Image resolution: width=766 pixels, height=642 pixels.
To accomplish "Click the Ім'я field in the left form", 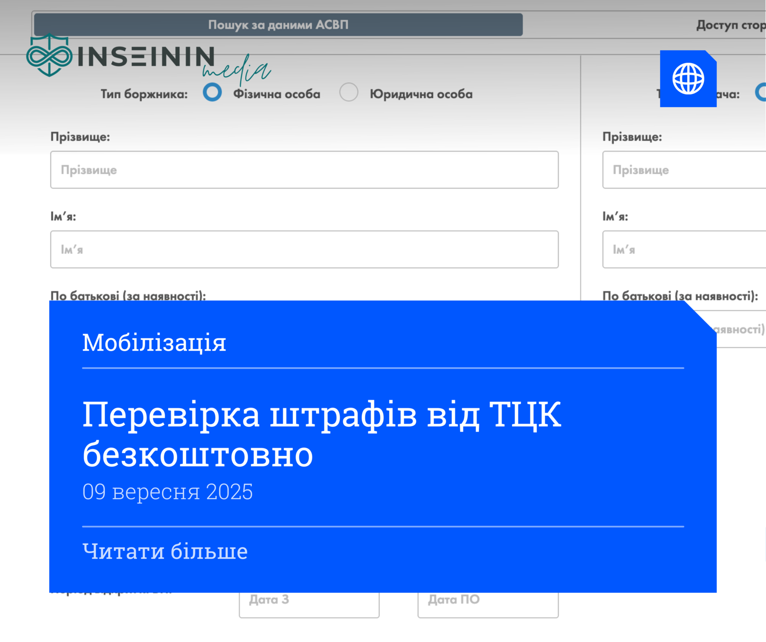I will pyautogui.click(x=304, y=249).
